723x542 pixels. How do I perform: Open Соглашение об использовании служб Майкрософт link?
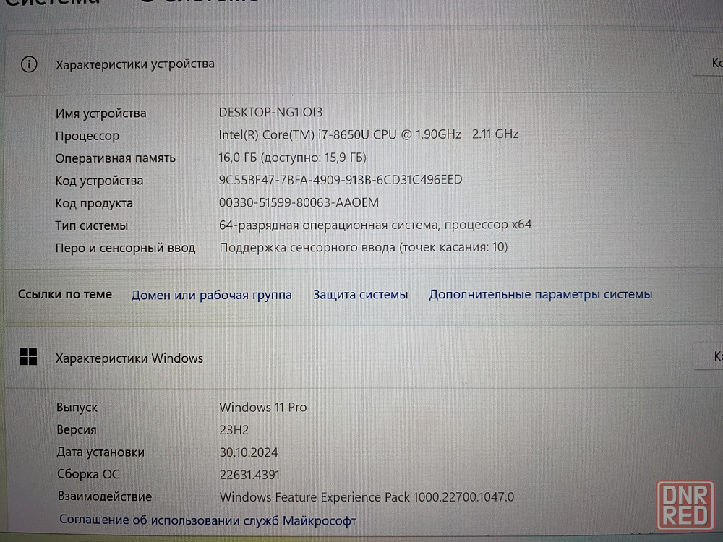(x=208, y=520)
